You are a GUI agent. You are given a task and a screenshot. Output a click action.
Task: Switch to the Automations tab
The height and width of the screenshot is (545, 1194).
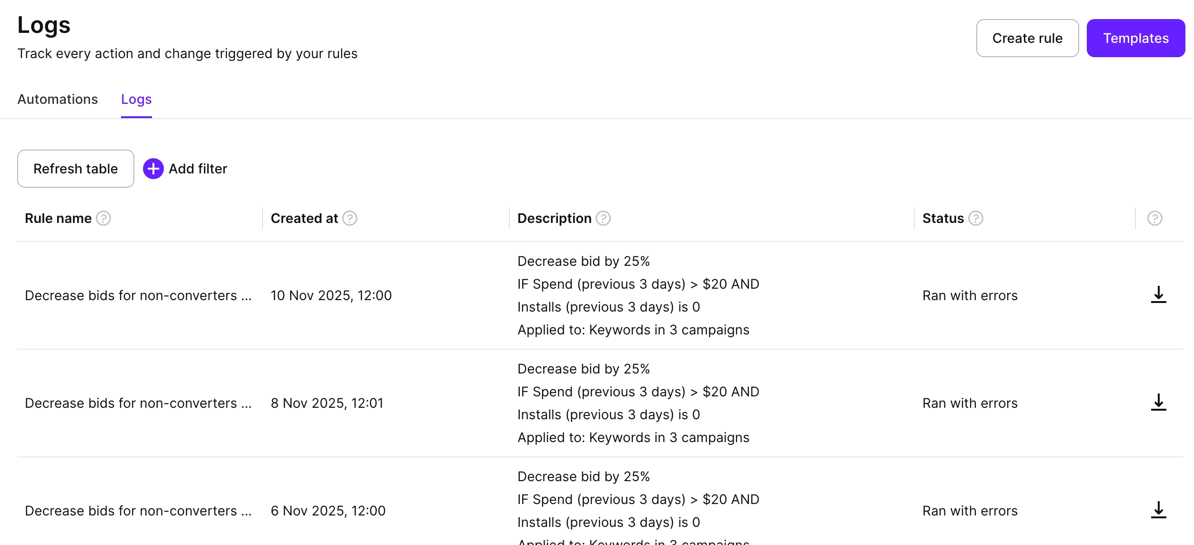point(58,99)
